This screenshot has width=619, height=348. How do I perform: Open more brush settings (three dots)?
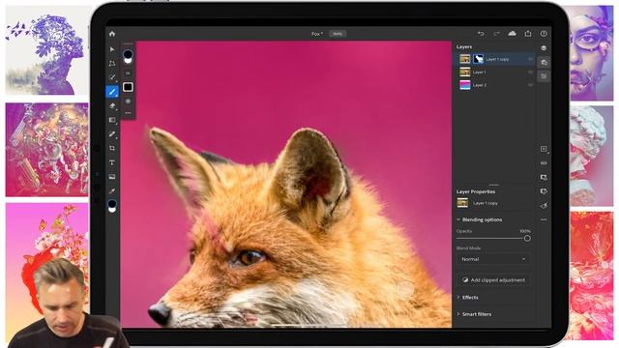(x=128, y=113)
